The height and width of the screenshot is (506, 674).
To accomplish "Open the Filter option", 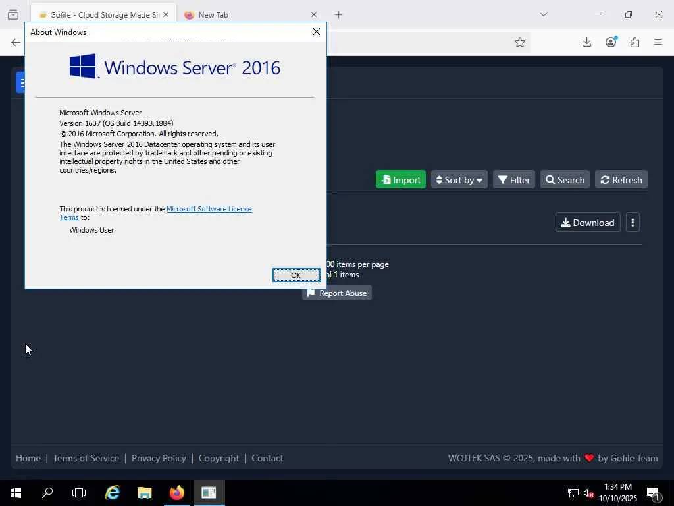I will (513, 179).
